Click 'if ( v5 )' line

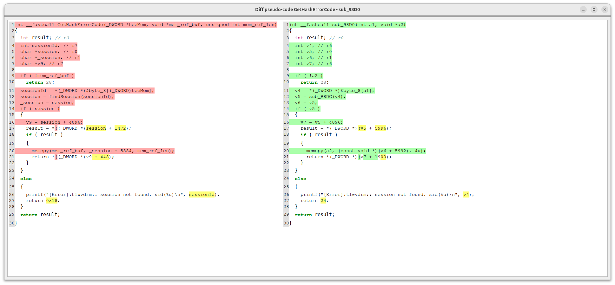pyautogui.click(x=307, y=109)
